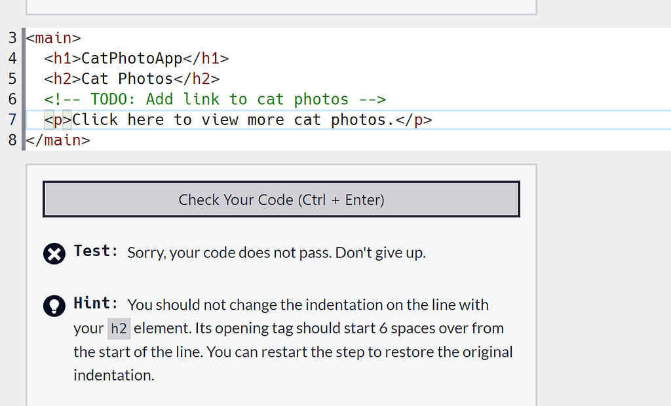Click the highlighted h2 code in the hint
This screenshot has width=671, height=406.
119,329
